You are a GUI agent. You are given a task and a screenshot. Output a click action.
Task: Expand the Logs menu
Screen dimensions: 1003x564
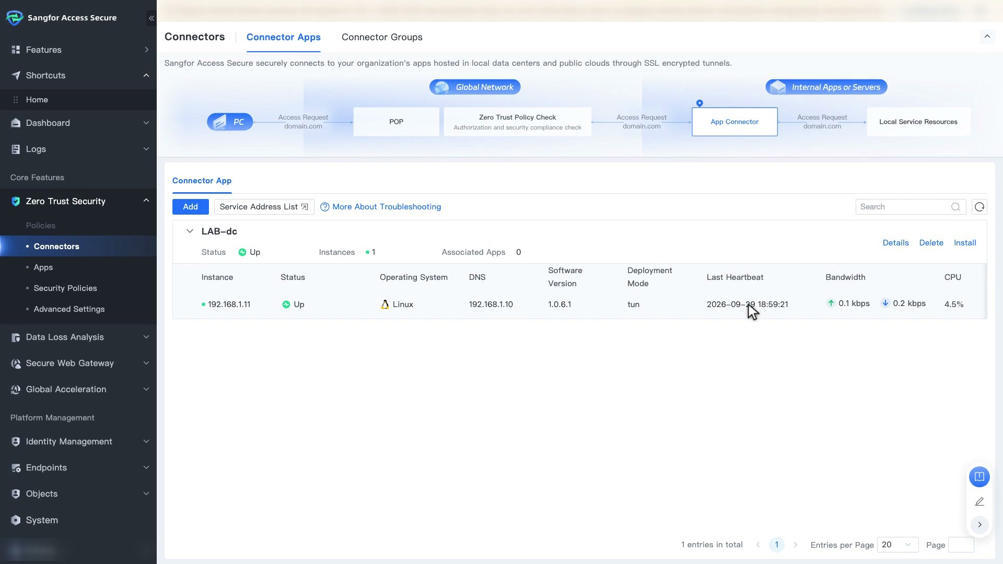point(146,149)
